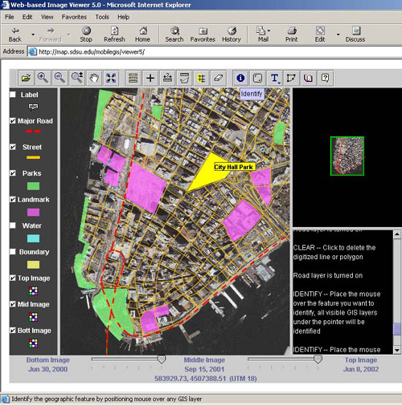Click the open folder tool icon
The width and height of the screenshot is (402, 406).
click(26, 78)
